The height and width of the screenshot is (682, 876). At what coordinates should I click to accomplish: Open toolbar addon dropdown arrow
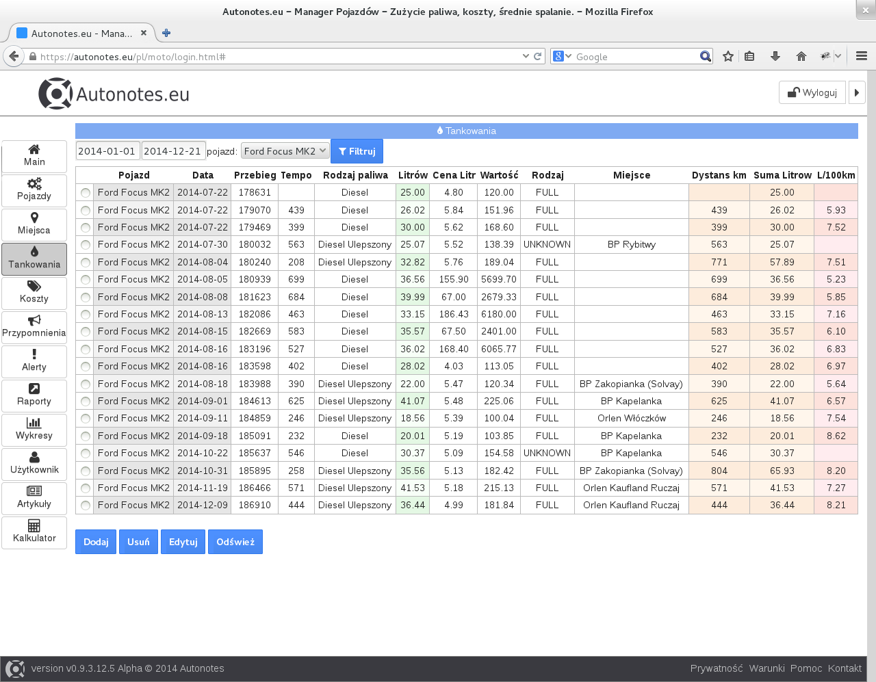coord(838,56)
